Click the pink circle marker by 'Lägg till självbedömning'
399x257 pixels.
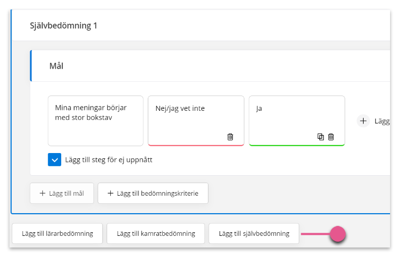[x=338, y=234]
